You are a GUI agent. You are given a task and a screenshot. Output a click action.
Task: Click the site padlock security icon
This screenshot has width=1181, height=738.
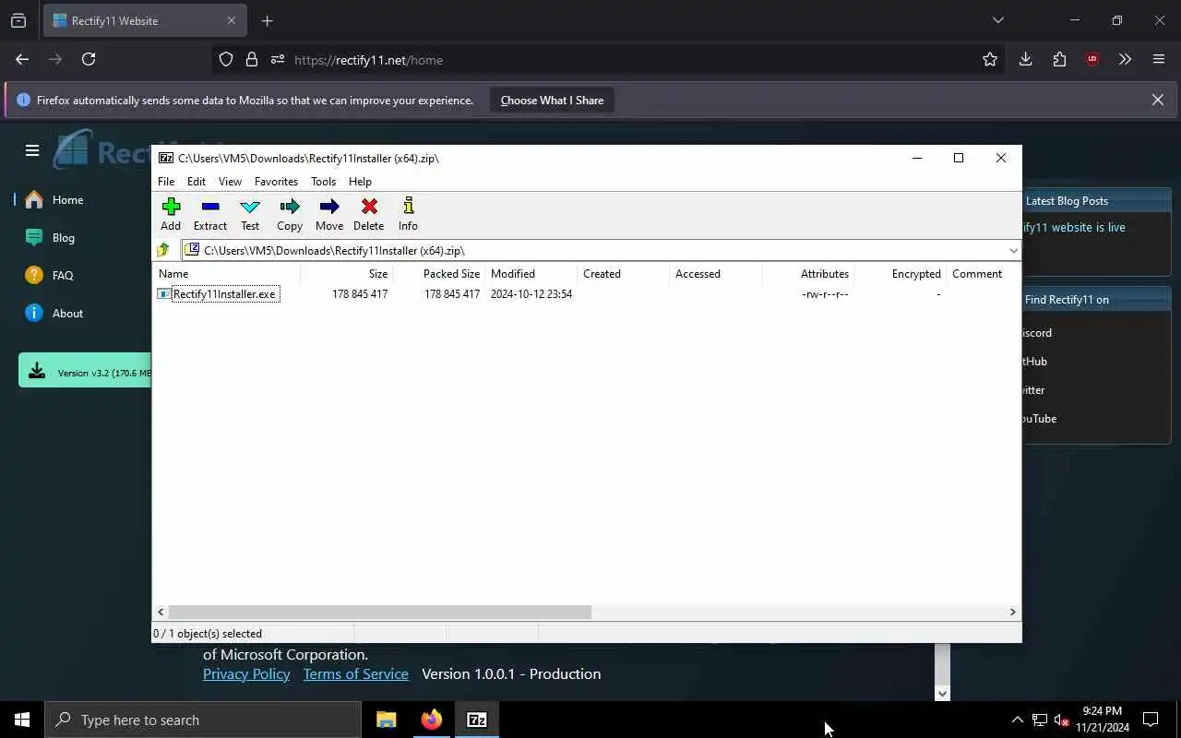[x=251, y=59]
